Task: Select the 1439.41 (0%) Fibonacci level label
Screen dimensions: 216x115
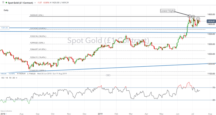Action: [37, 15]
